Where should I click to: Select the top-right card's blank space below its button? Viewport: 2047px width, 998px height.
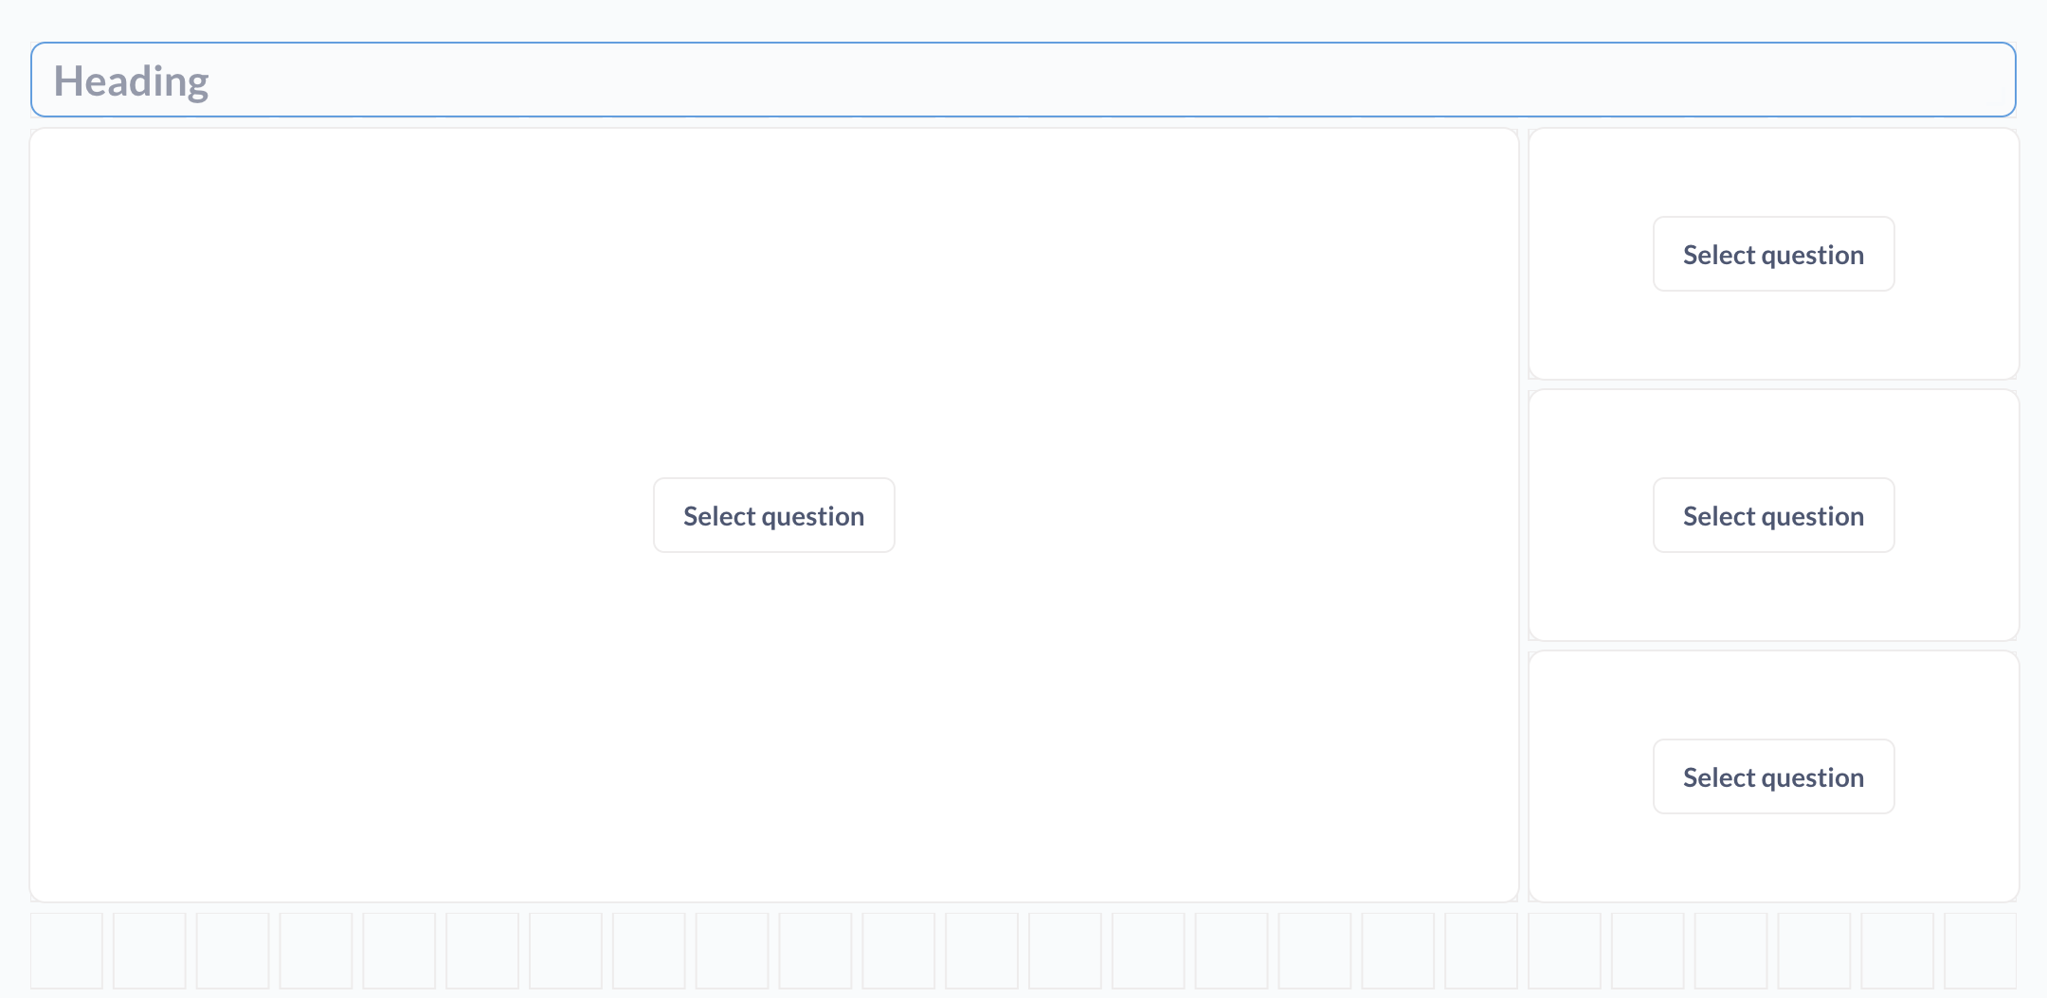tap(1773, 334)
